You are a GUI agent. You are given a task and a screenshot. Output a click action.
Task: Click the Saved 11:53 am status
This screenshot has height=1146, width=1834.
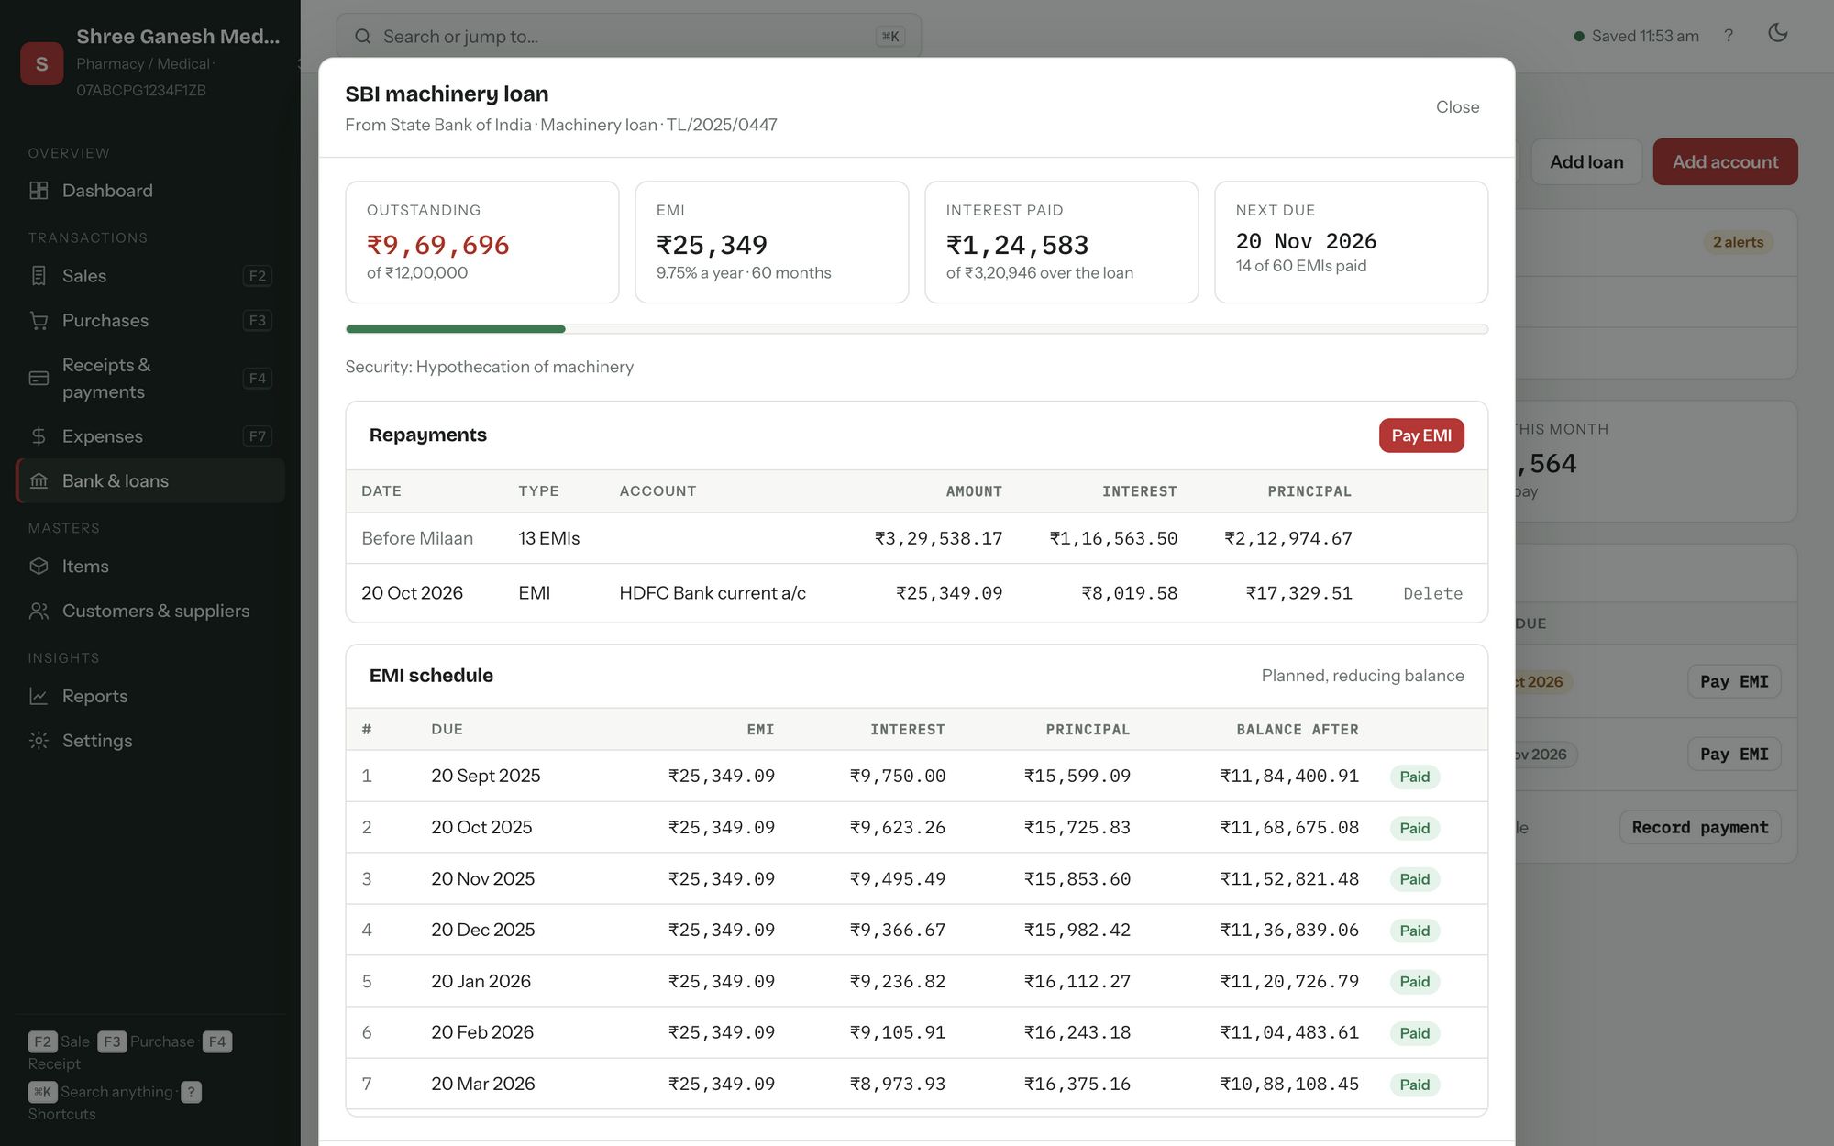pos(1637,36)
